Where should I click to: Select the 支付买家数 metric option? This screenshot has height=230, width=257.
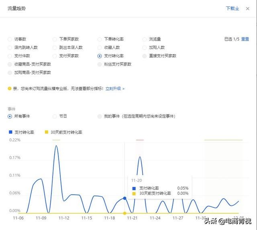(x=55, y=56)
